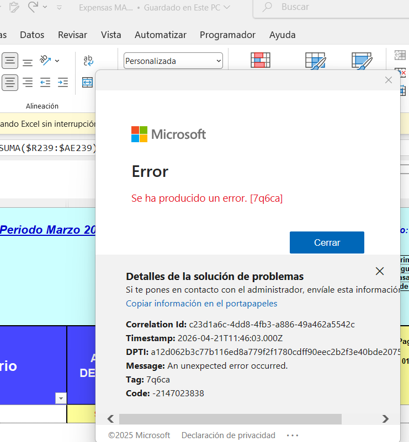
Task: Click the formula bar showing SUMA($R239:$AE239)
Action: [47, 148]
